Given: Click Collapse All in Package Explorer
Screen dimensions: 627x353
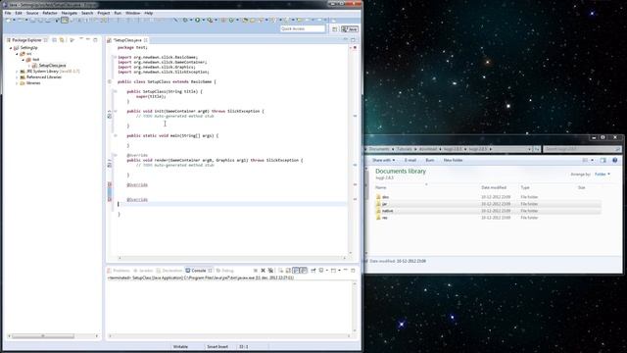Looking at the screenshot, I should [x=55, y=40].
